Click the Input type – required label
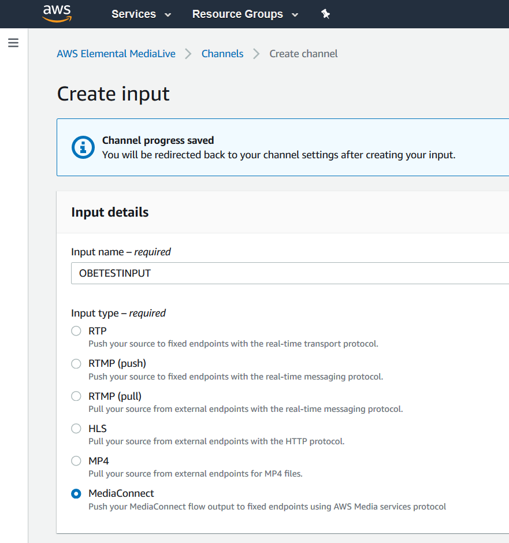 [x=118, y=313]
